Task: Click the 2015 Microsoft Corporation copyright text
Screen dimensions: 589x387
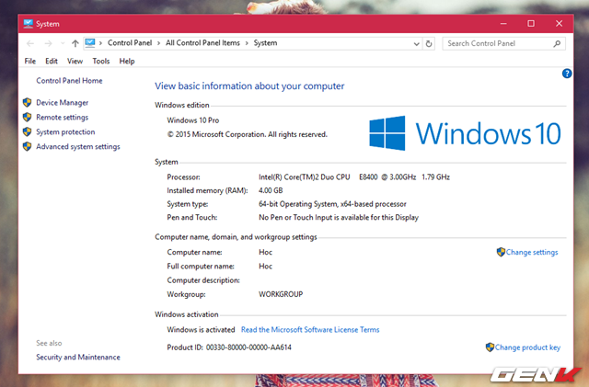Action: click(248, 134)
